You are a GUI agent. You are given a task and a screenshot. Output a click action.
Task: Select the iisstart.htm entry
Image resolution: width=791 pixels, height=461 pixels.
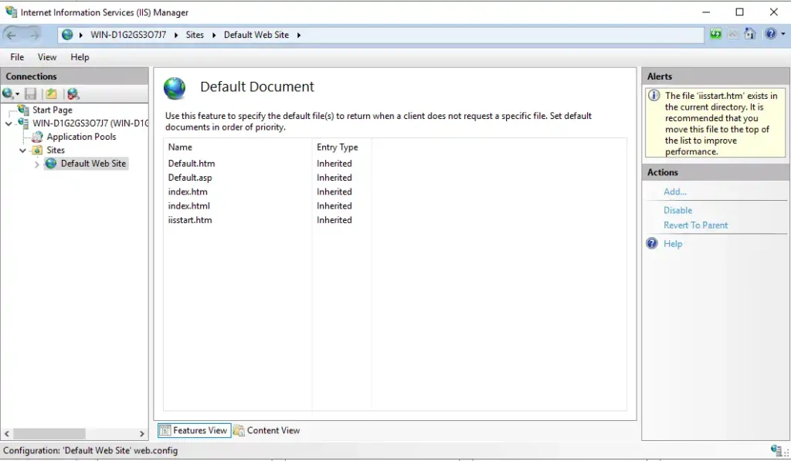click(190, 220)
